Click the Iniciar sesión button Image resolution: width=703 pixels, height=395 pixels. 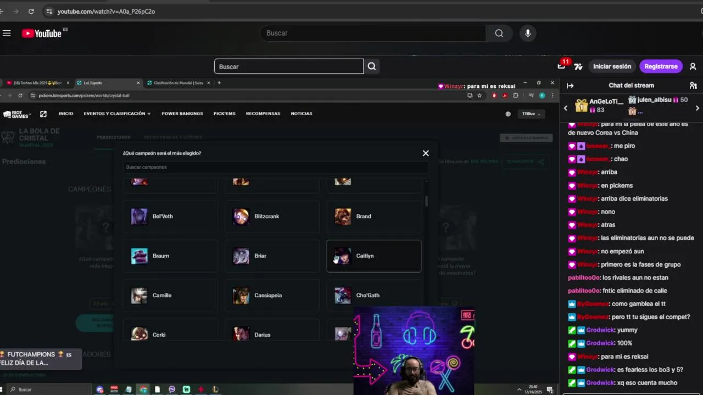[612, 66]
